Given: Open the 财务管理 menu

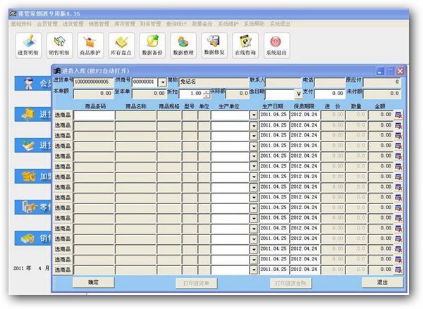Looking at the screenshot, I should pos(151,24).
